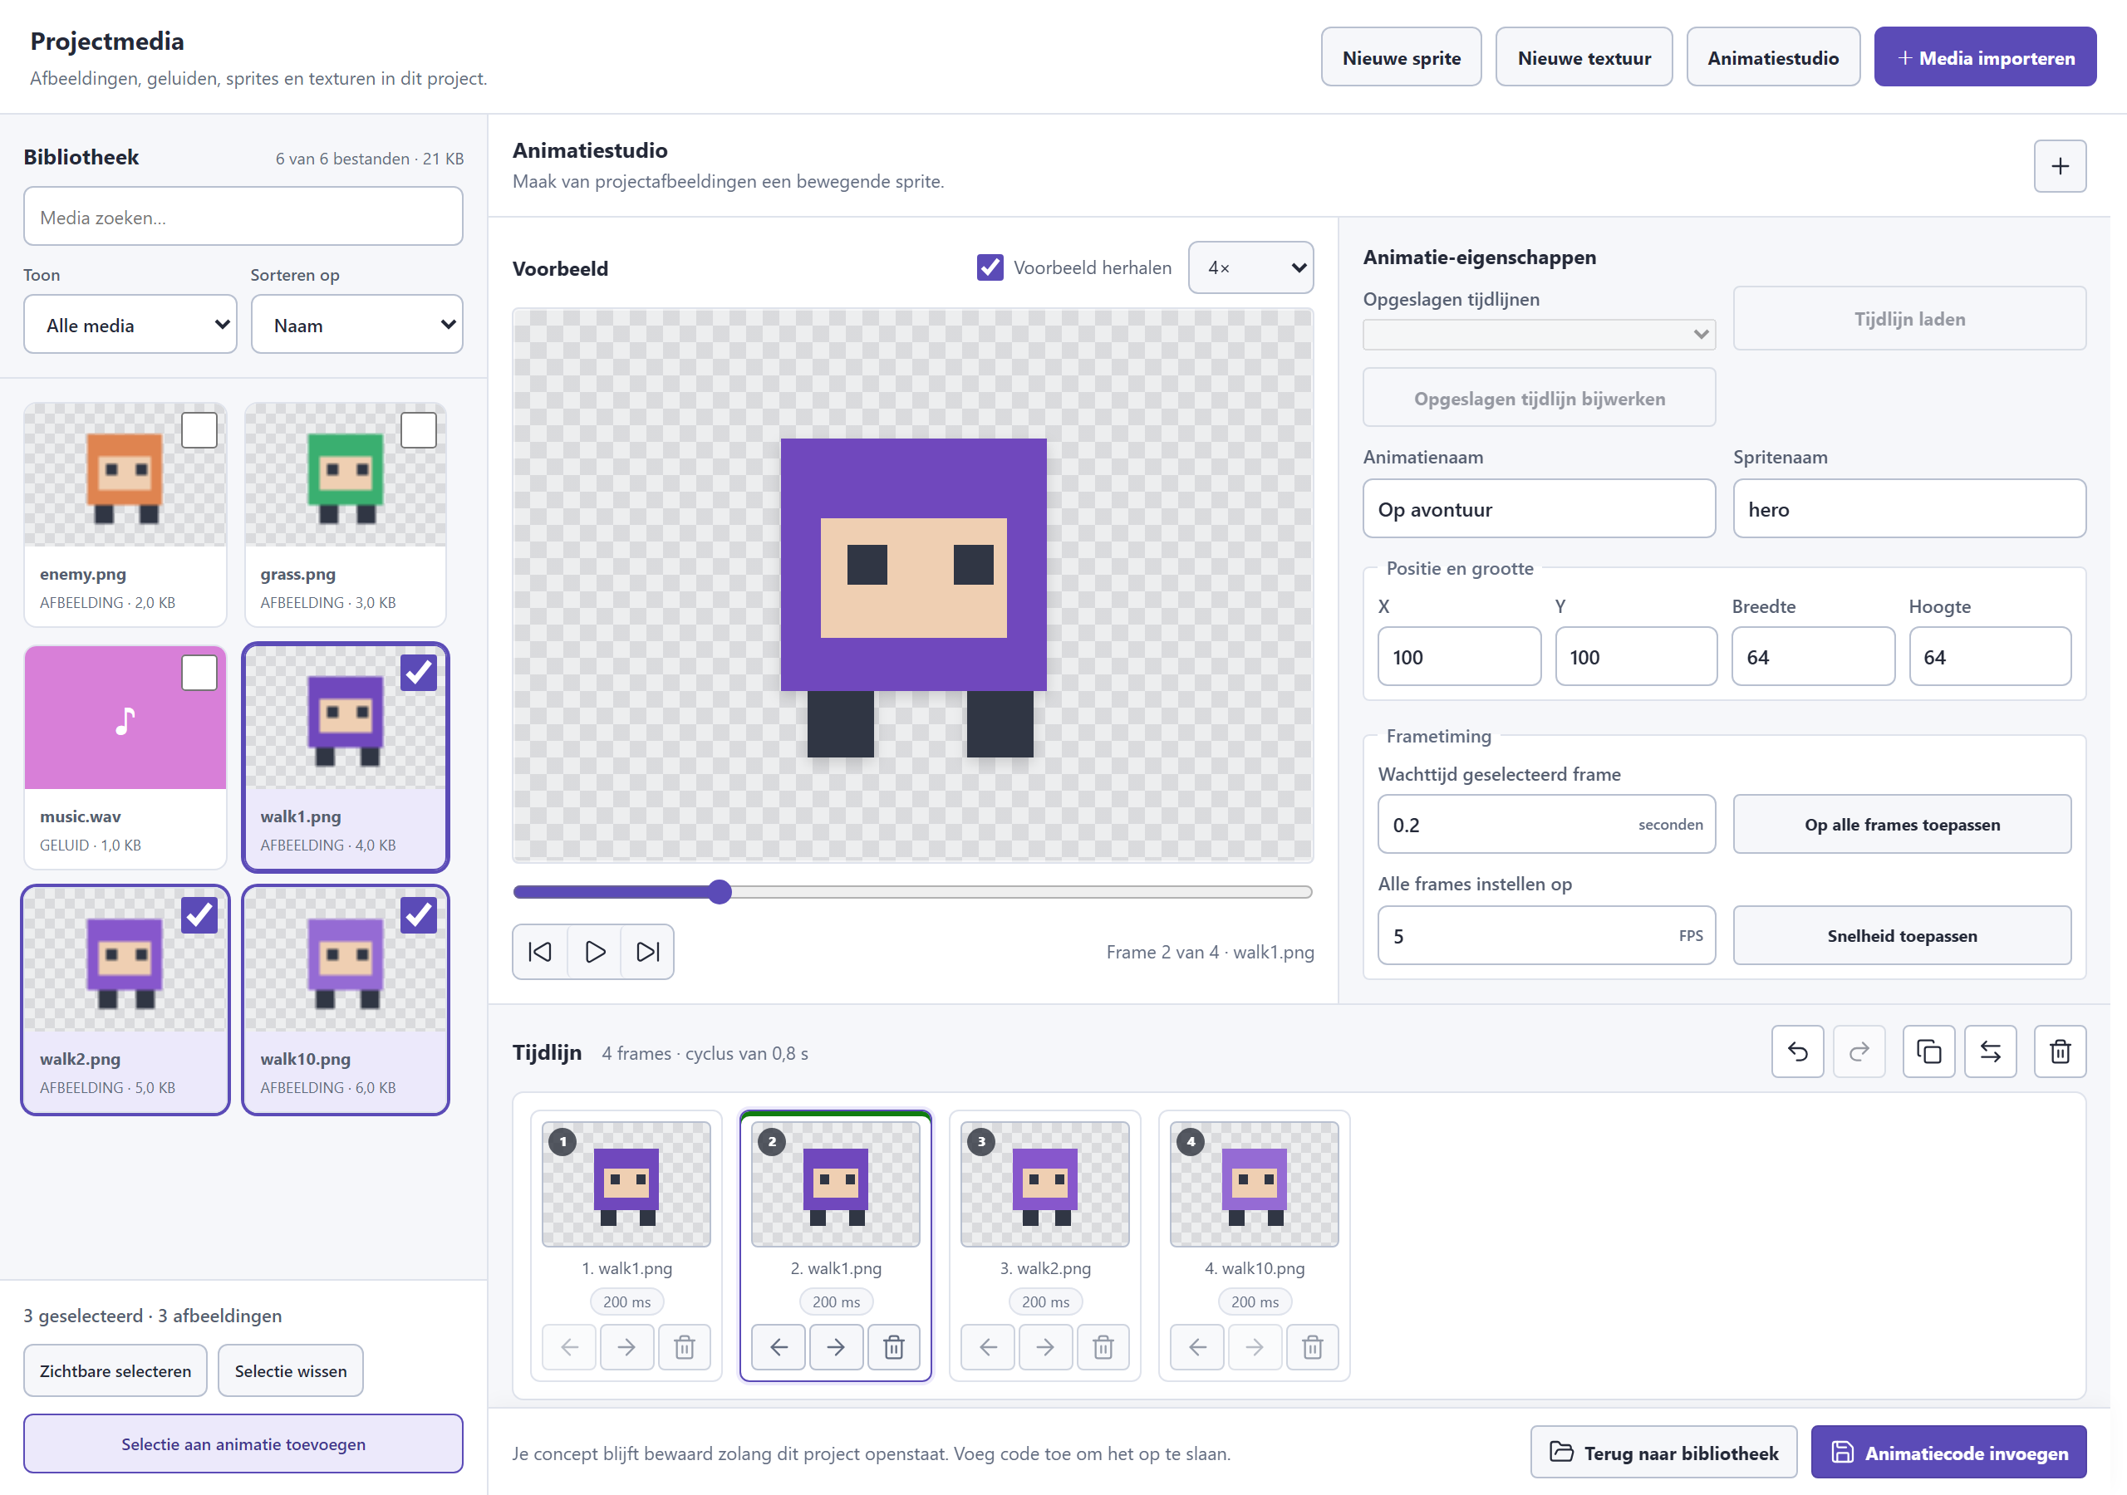Click Animatiecode invoegen
The image size is (2127, 1495).
coord(1948,1452)
